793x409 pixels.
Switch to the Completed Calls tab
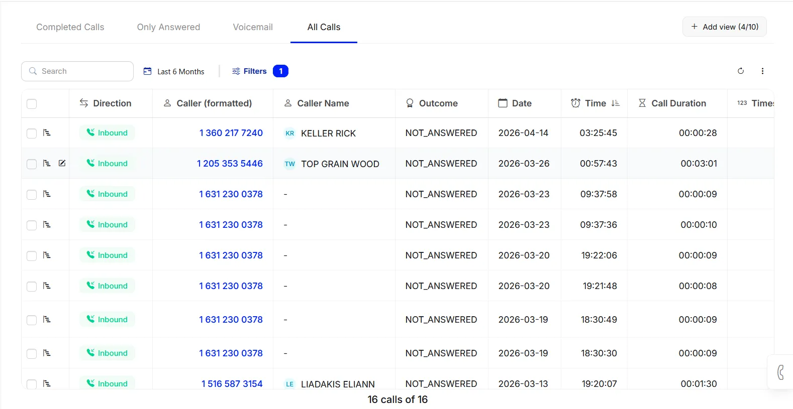click(x=70, y=27)
